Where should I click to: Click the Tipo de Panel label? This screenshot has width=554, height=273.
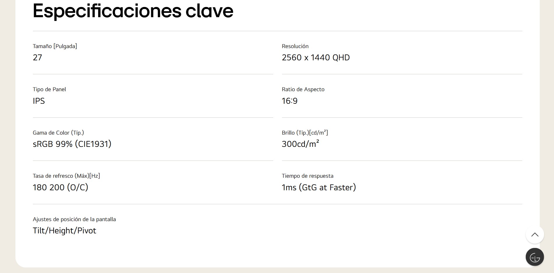tap(49, 89)
